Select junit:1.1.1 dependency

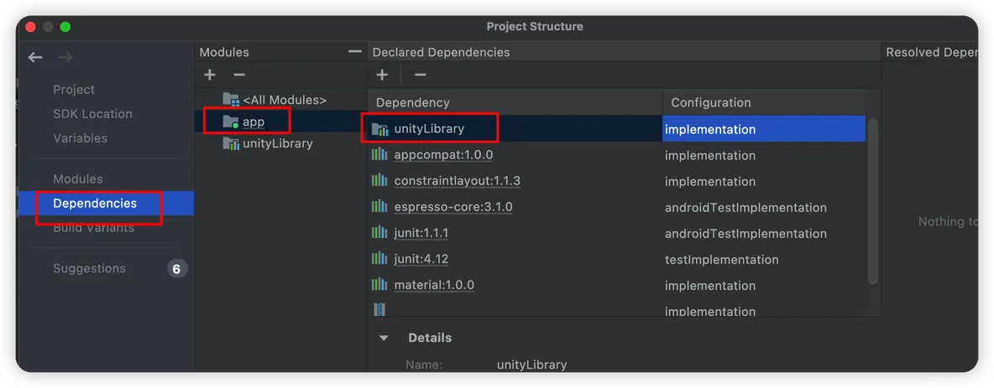[x=421, y=233]
